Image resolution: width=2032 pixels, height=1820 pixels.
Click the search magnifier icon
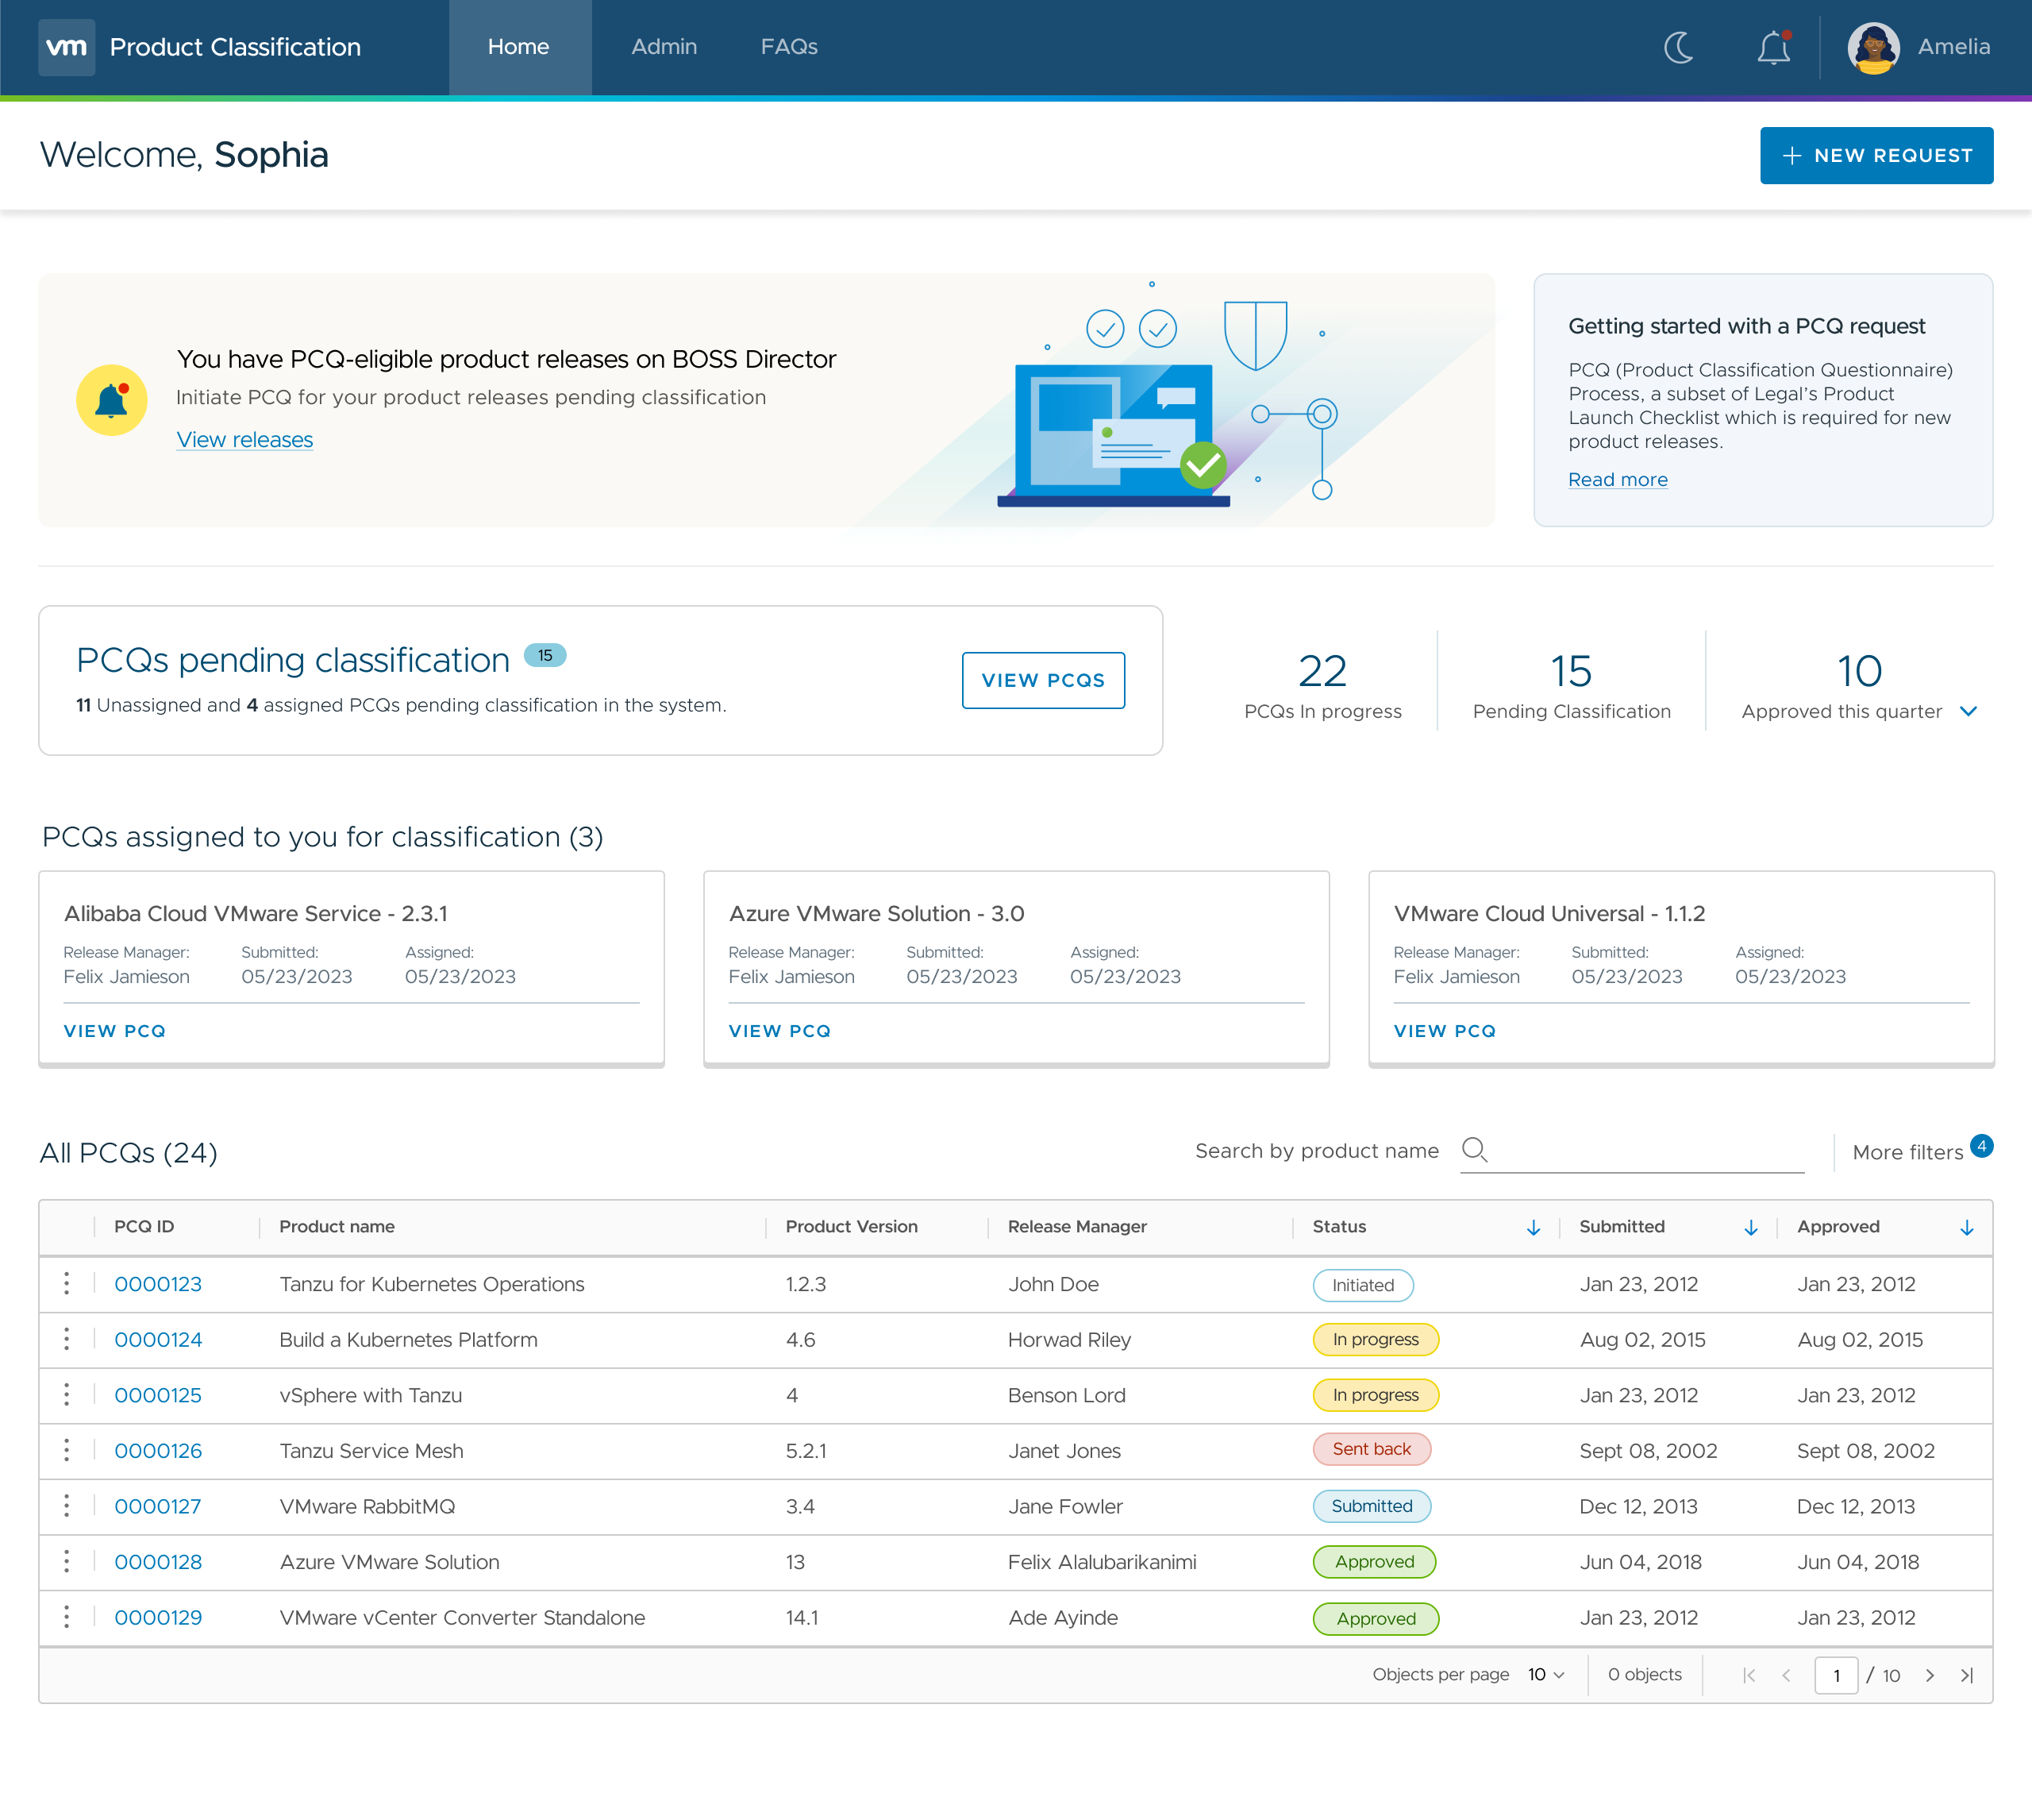tap(1476, 1150)
